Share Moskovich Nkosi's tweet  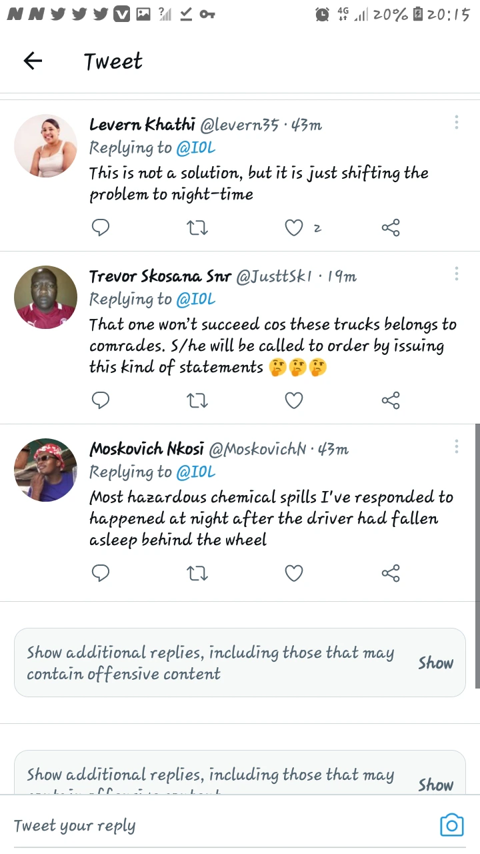pos(391,573)
